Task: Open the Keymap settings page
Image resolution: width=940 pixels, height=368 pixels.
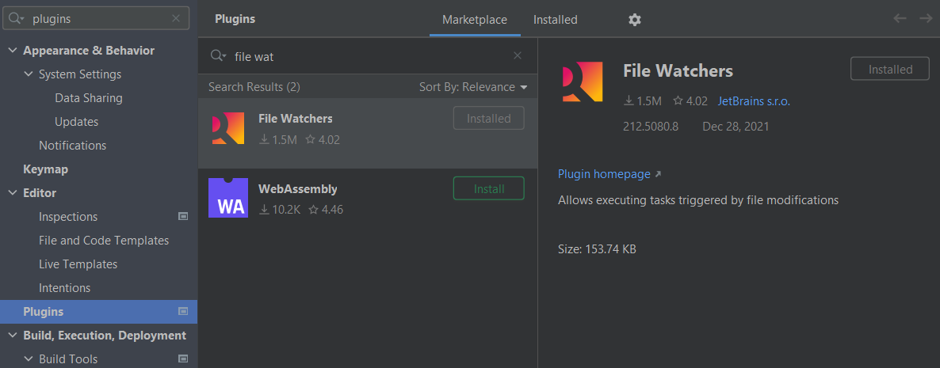Action: coord(45,169)
